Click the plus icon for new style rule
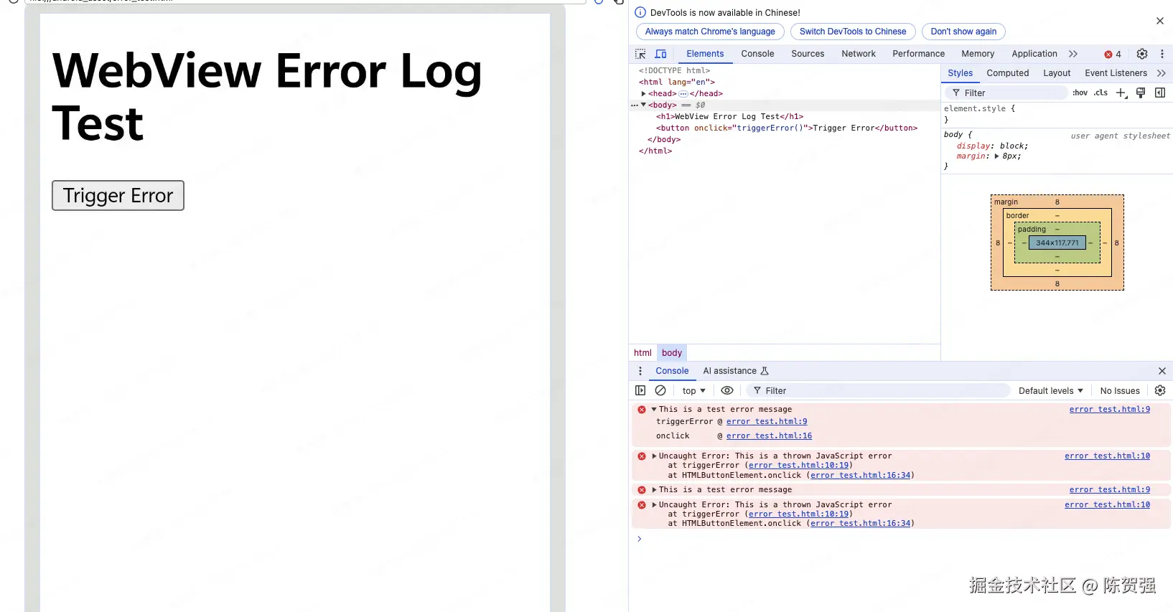The image size is (1173, 612). coord(1122,93)
